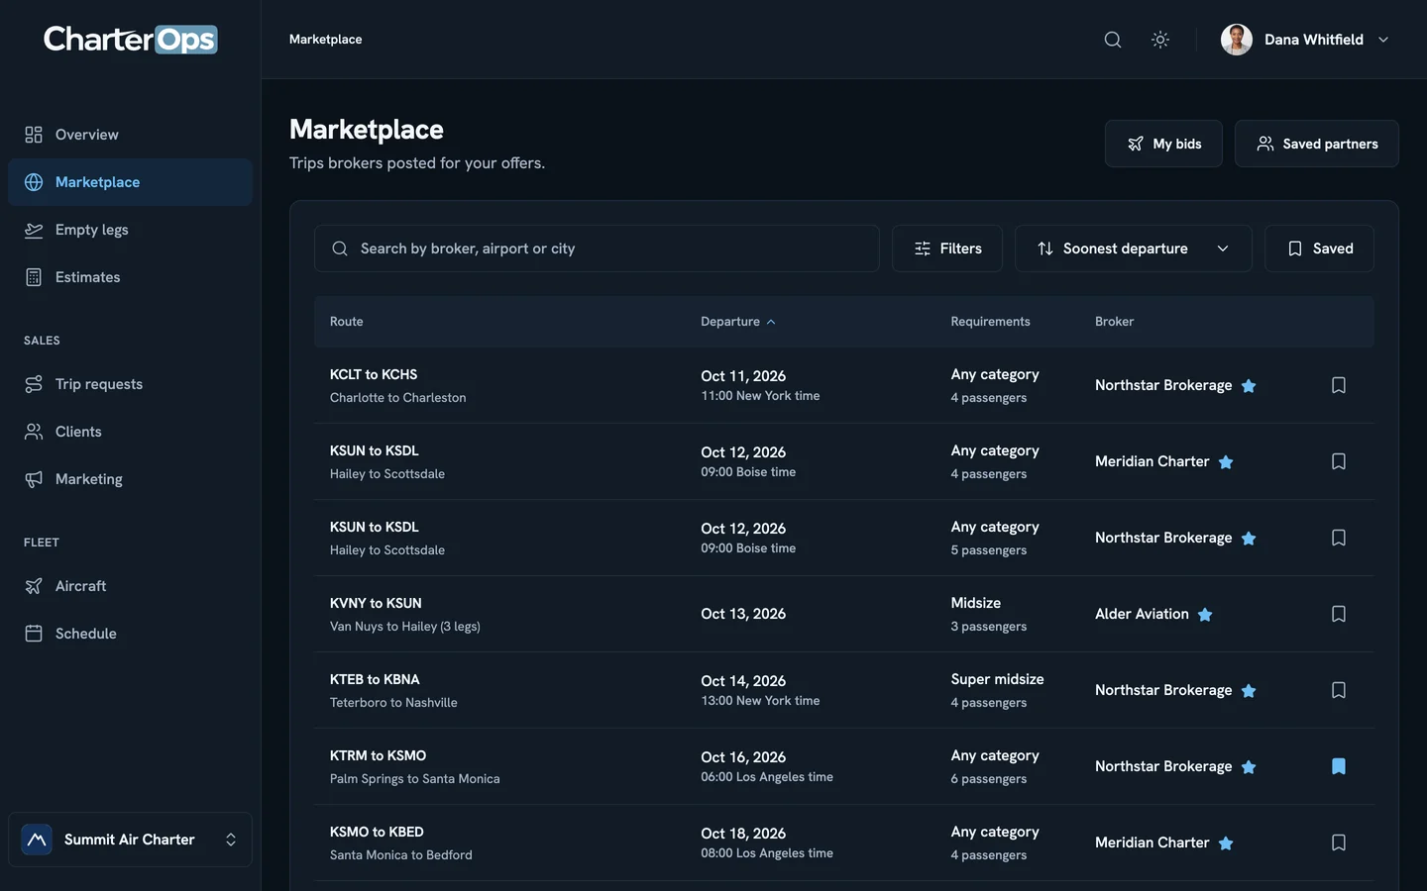The width and height of the screenshot is (1427, 891).
Task: Go to Empty legs in sidebar
Action: 130,230
